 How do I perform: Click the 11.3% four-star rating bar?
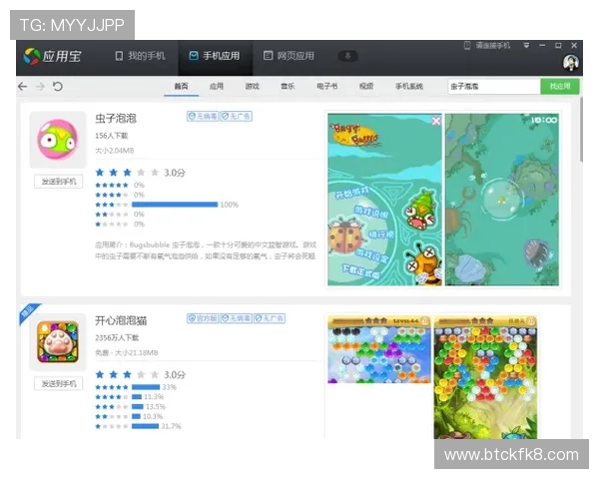tap(137, 397)
